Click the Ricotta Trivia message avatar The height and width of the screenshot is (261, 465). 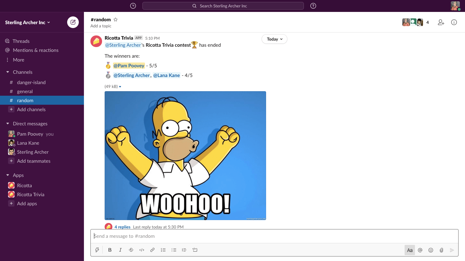(96, 41)
